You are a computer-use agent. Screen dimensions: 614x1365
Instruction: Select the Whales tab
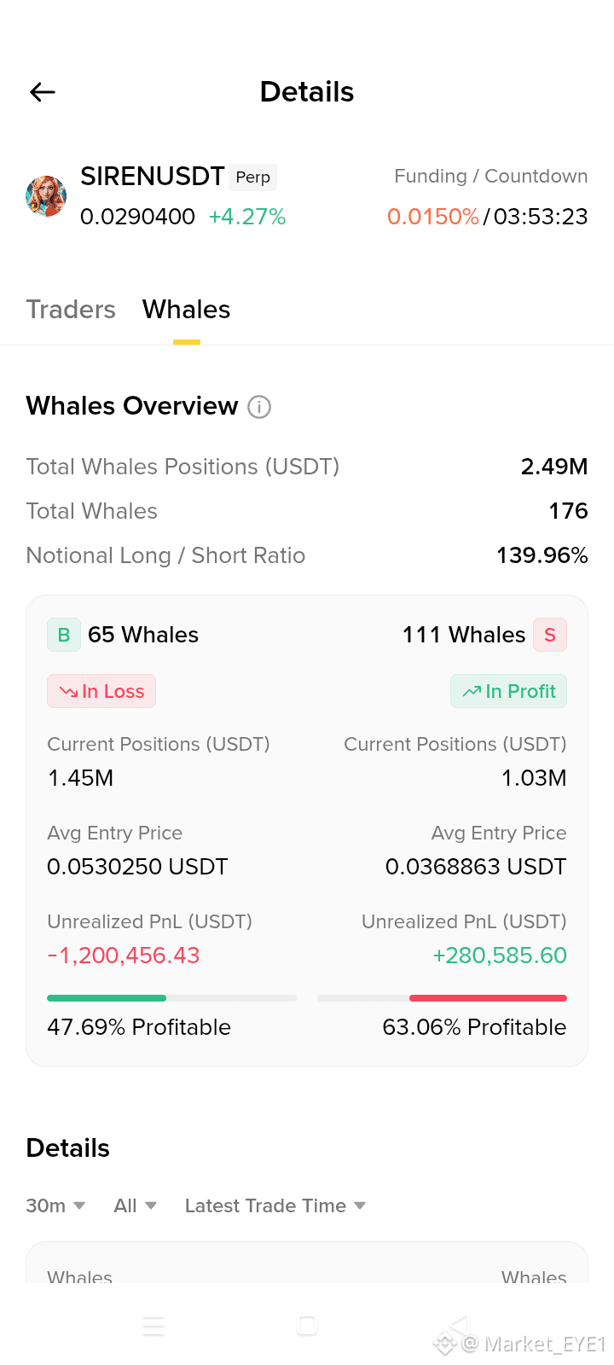[x=187, y=310]
